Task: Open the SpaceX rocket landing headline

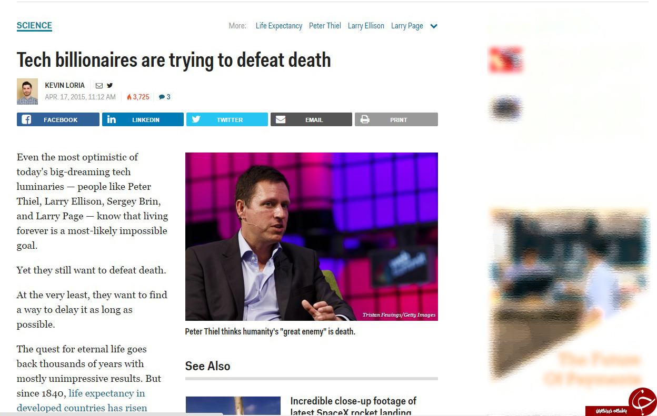Action: (353, 407)
